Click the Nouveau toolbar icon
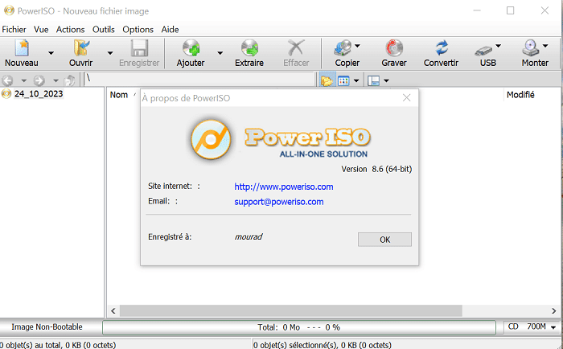563x349 pixels. (22, 48)
